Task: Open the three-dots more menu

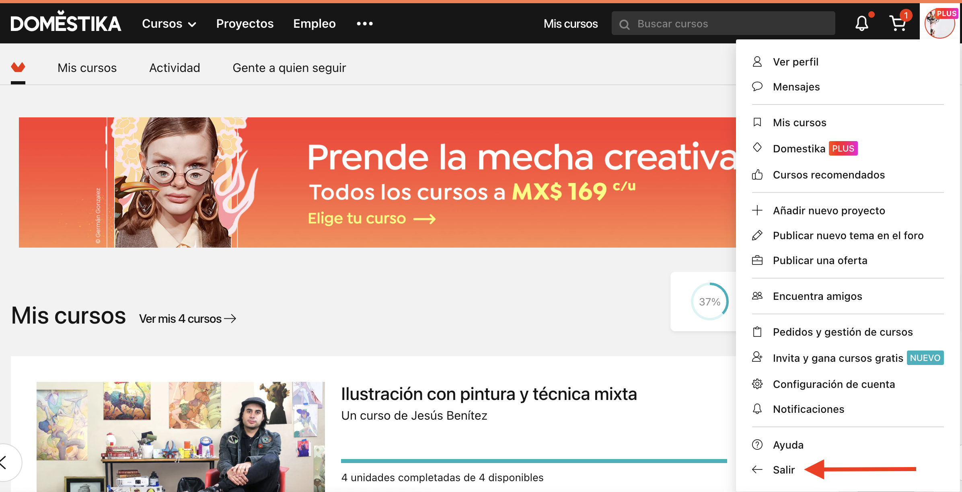Action: 364,24
